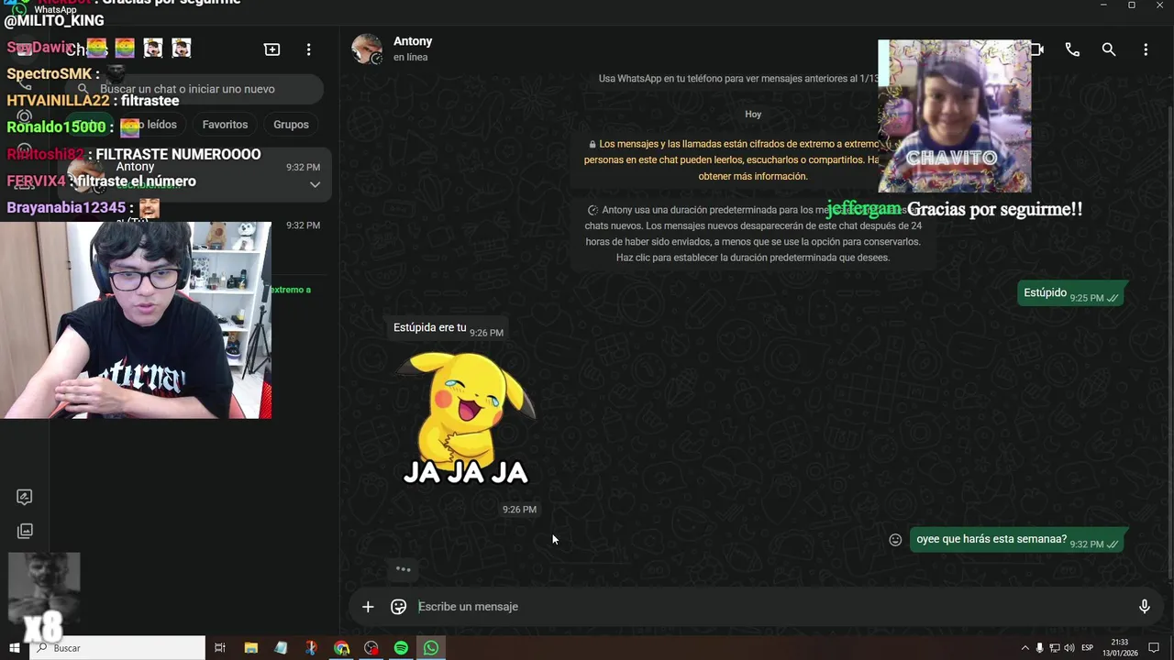1174x660 pixels.
Task: Open the attach plus menu
Action: coord(368,607)
